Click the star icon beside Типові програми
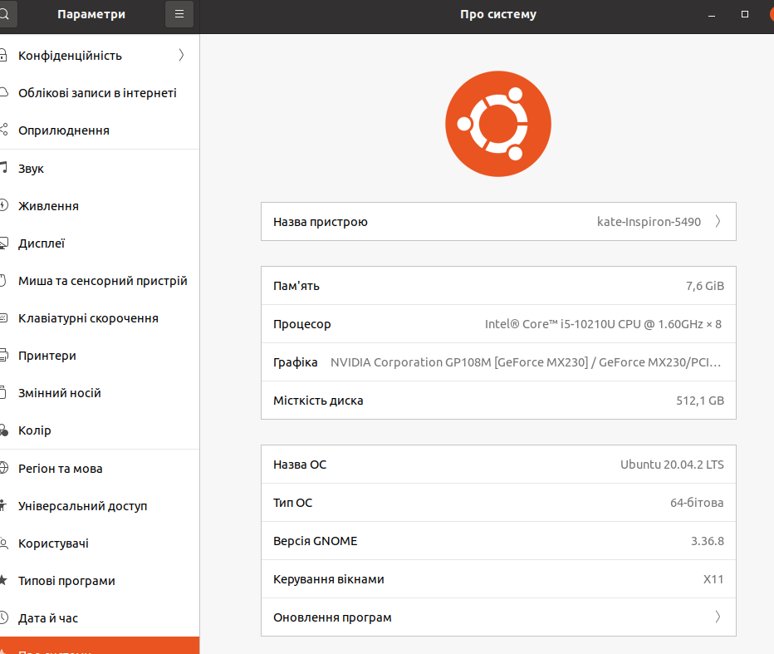This screenshot has height=654, width=774. [x=3, y=580]
